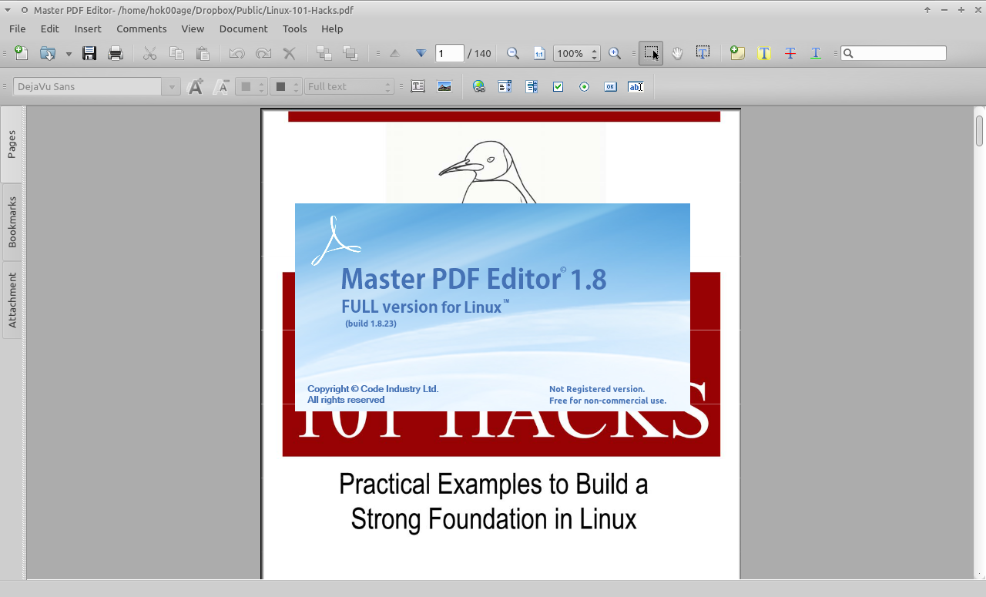Insert an image into the page

tap(444, 86)
